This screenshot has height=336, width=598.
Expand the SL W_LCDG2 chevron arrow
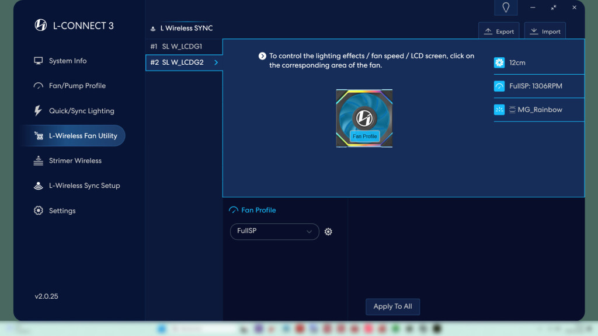click(216, 62)
